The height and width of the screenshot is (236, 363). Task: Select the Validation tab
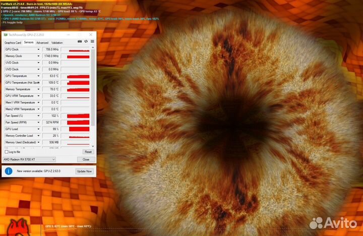coord(57,43)
